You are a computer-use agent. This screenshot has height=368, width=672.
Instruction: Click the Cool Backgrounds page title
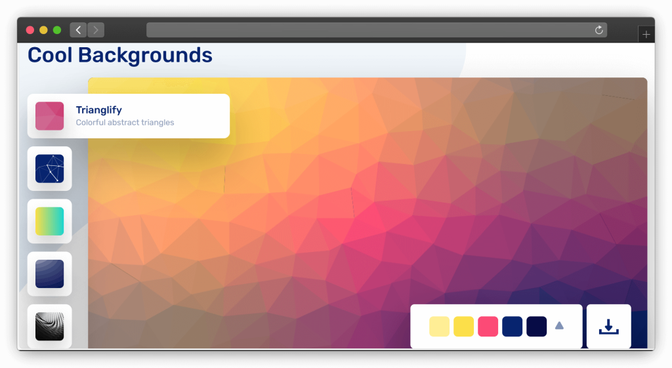120,55
